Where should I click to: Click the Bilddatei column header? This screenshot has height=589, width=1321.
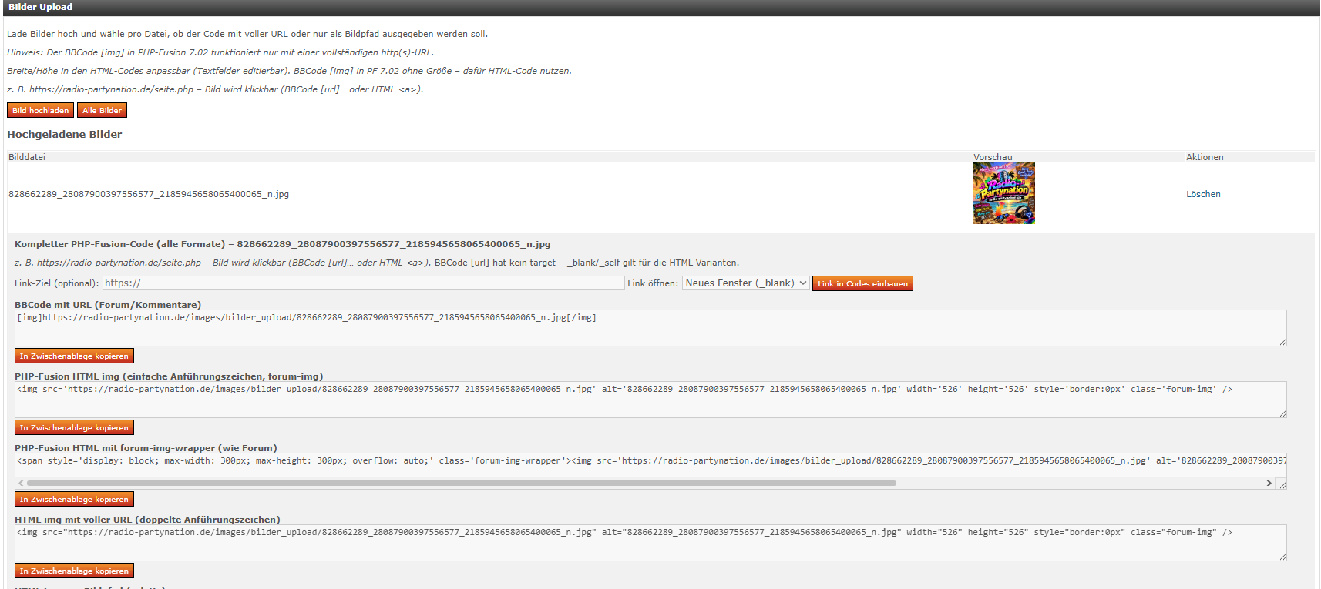point(27,157)
